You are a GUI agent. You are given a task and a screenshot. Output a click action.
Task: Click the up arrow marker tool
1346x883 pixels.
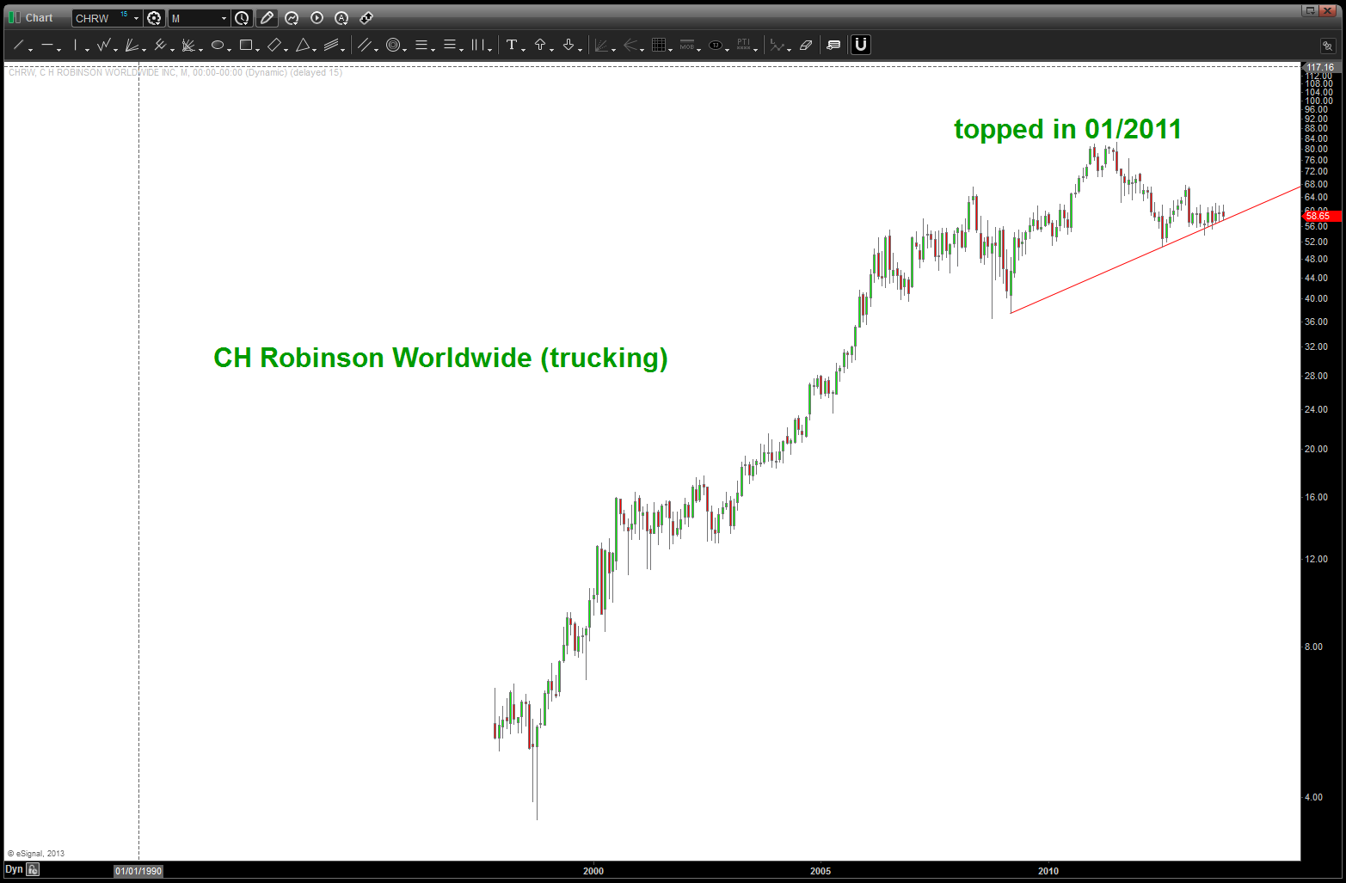[540, 45]
